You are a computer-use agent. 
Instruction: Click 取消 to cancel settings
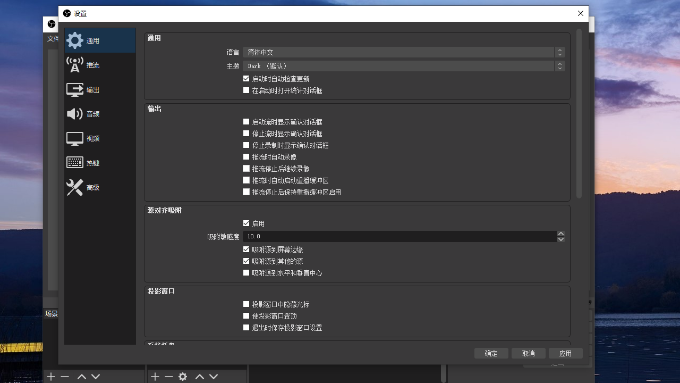click(529, 353)
